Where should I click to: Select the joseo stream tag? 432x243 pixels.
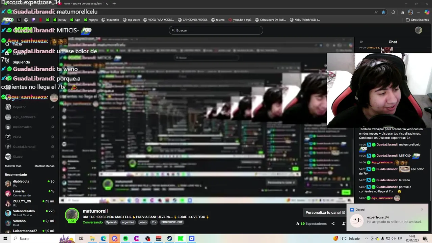[143, 222]
